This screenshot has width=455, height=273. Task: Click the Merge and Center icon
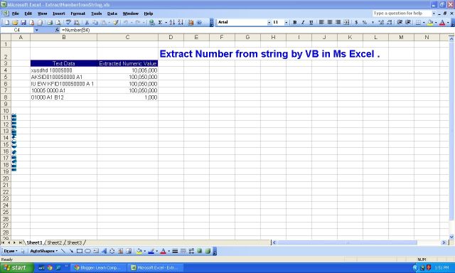coord(346,22)
